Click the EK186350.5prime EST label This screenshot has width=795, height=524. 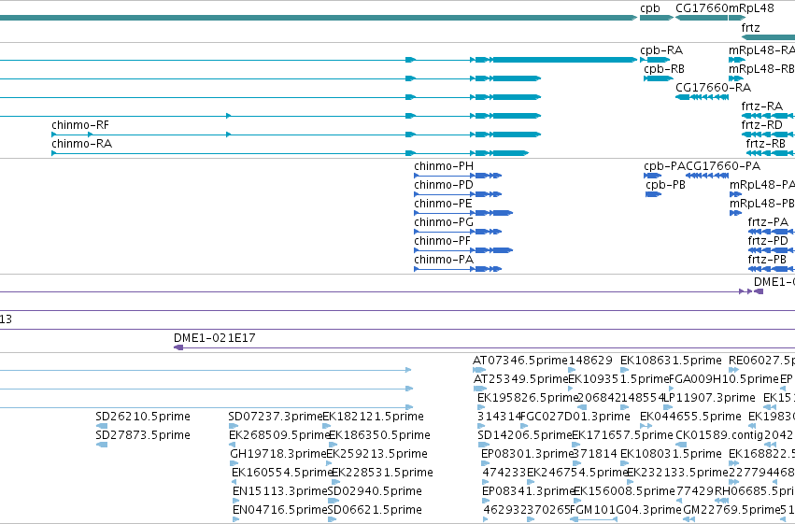(380, 435)
